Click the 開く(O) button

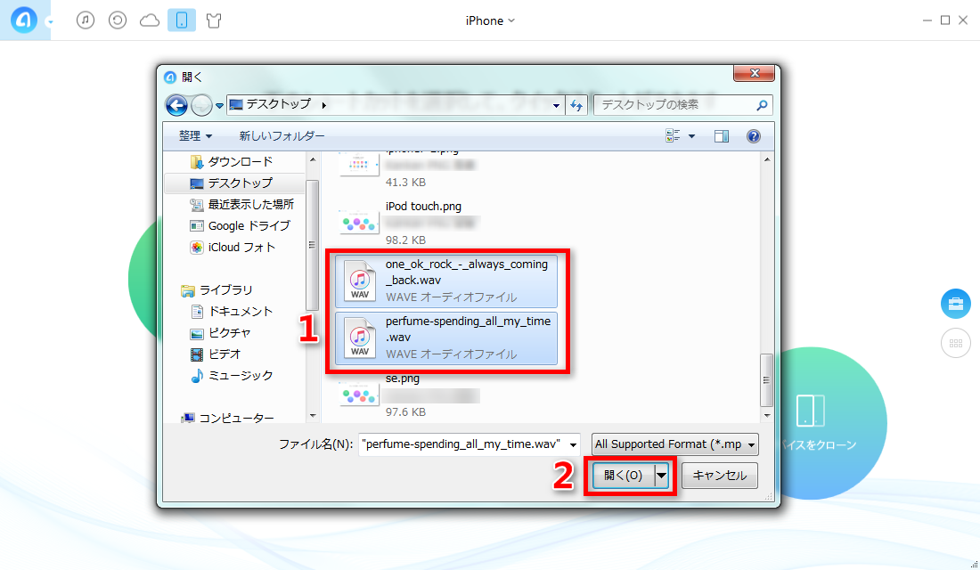624,476
